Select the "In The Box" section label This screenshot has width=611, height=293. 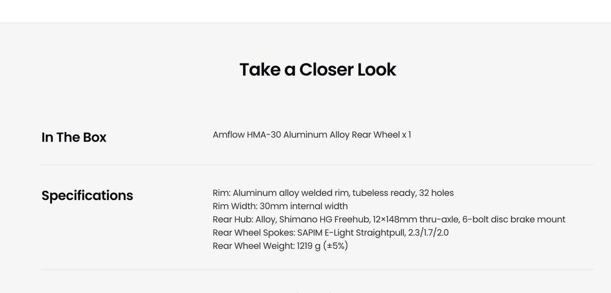click(74, 137)
